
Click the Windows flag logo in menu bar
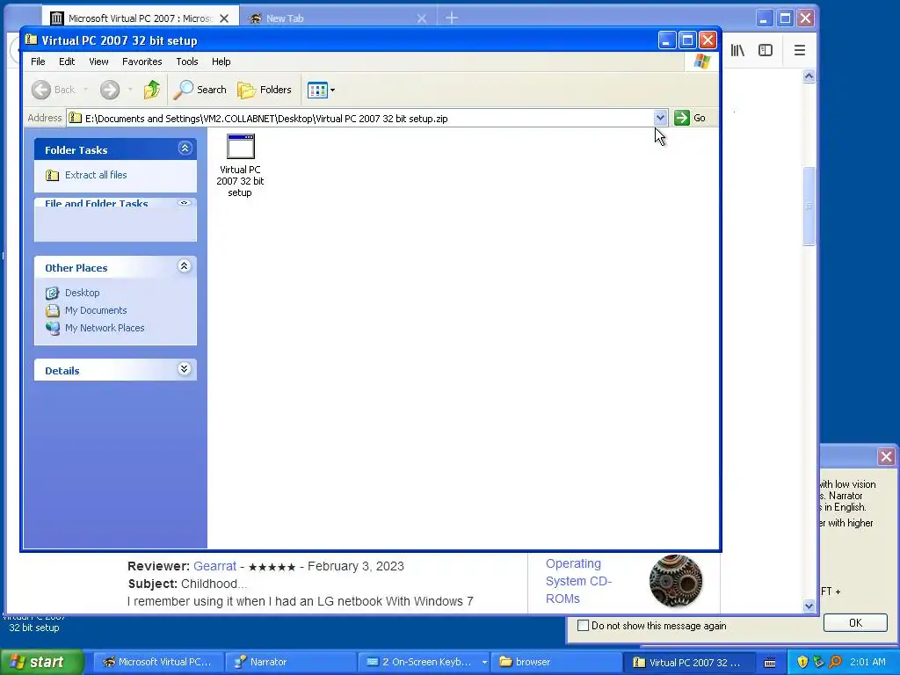701,62
